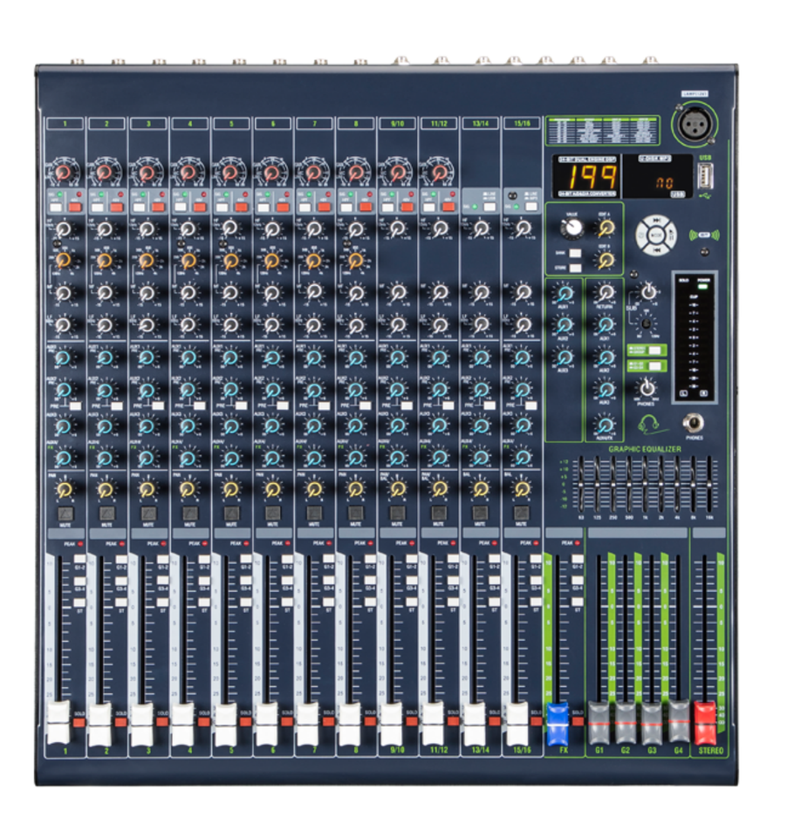The width and height of the screenshot is (787, 837).
Task: Assign channel 5 to G1-2
Action: pos(245,560)
